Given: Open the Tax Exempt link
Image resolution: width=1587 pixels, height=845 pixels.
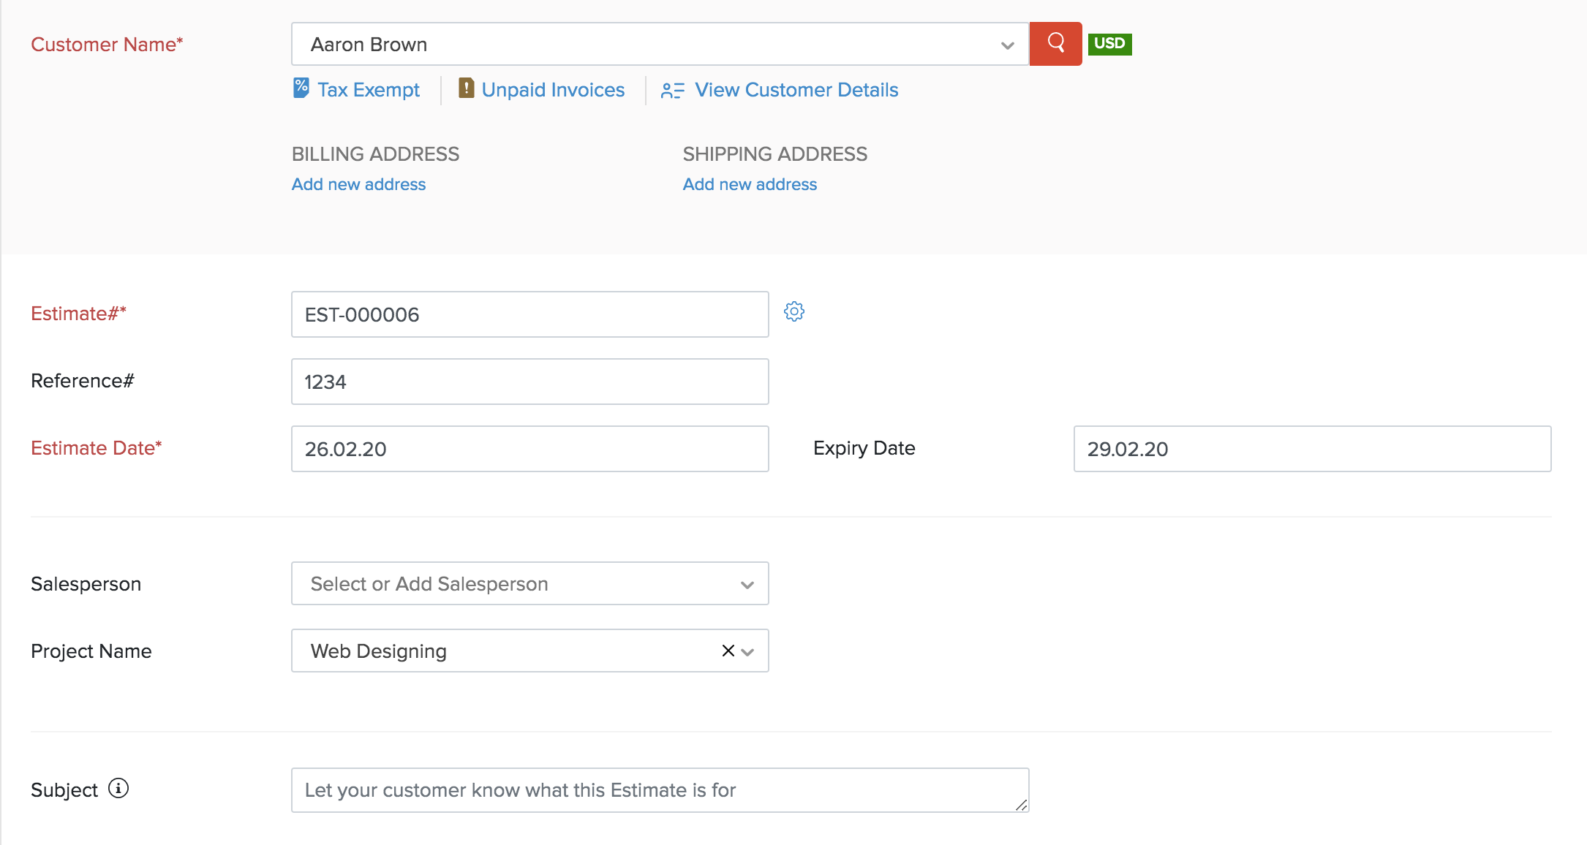Looking at the screenshot, I should [369, 90].
